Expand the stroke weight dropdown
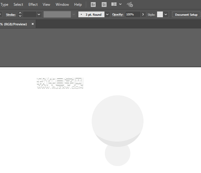 click(39, 15)
